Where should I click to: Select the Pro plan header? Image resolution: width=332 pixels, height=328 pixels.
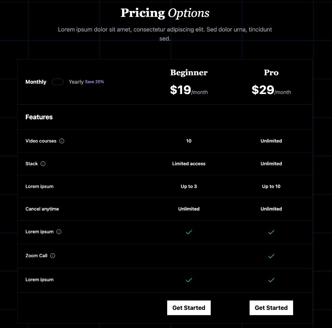point(271,73)
